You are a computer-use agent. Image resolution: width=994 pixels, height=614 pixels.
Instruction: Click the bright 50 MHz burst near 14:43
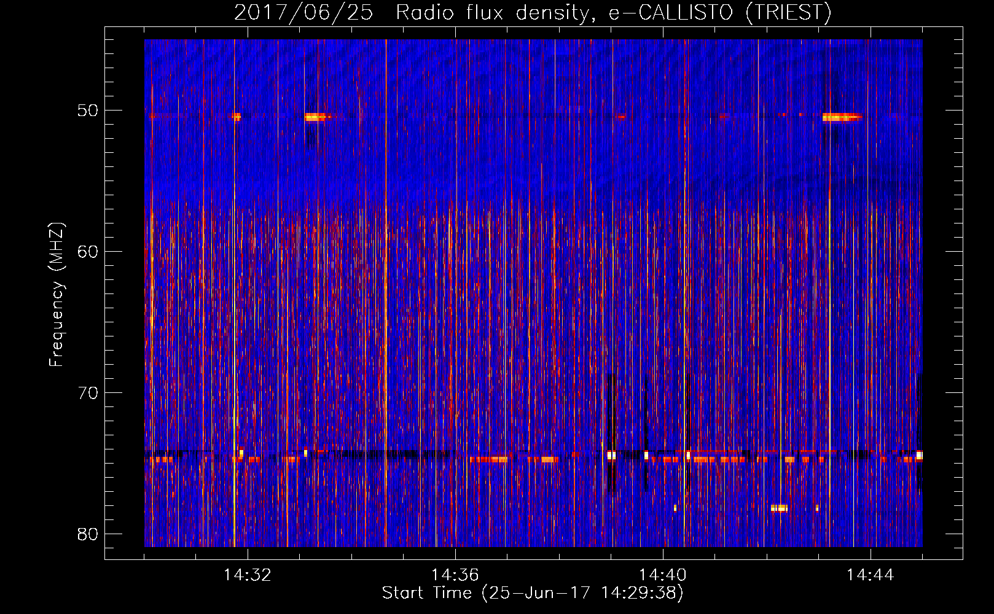coord(842,117)
